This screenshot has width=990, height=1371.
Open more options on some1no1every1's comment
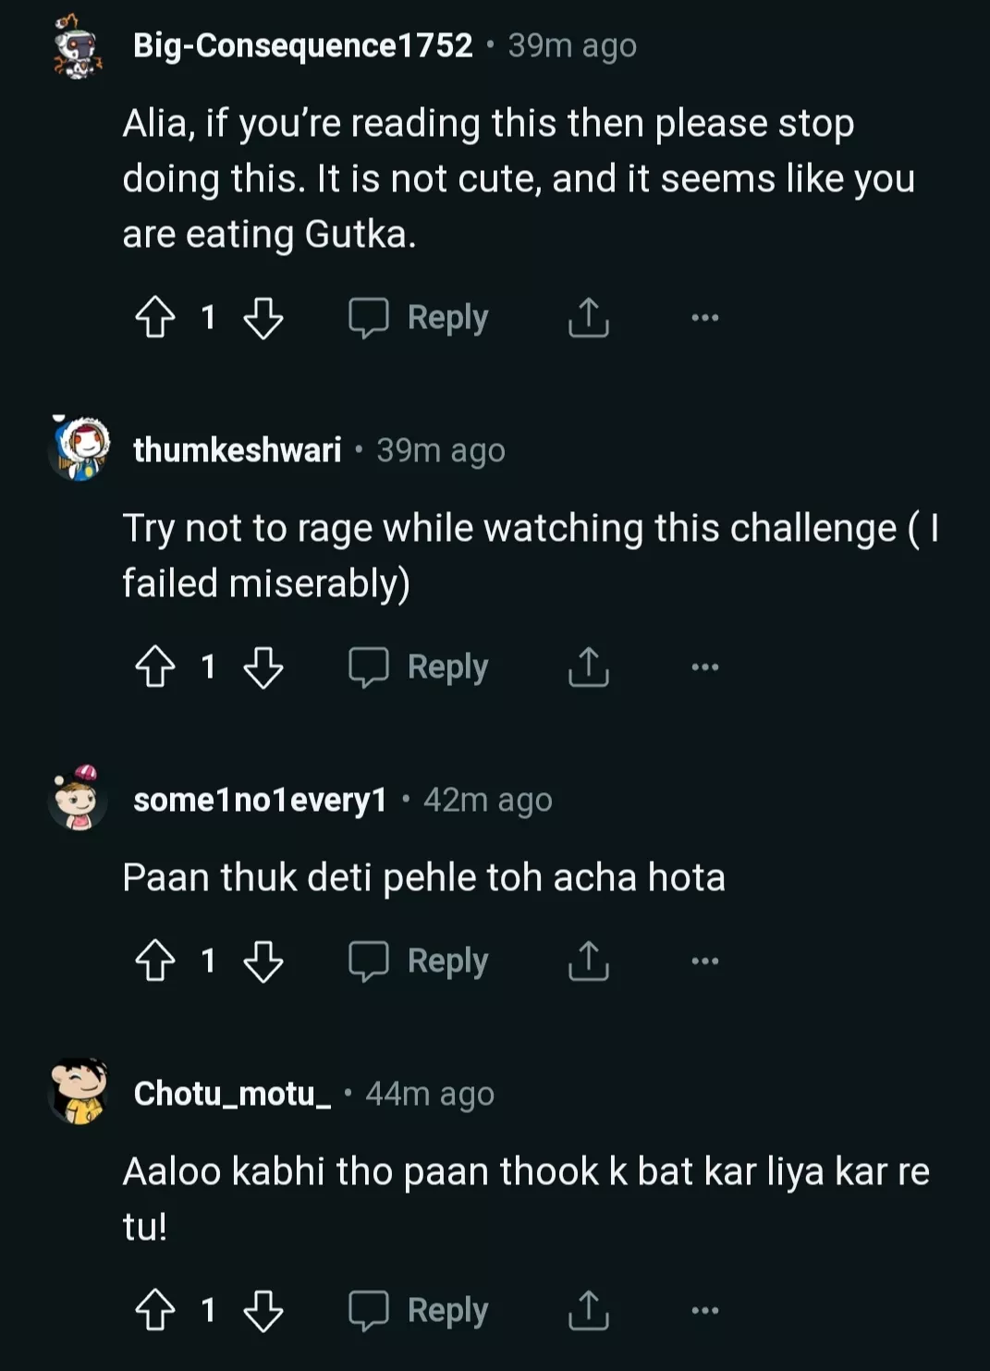pyautogui.click(x=704, y=961)
